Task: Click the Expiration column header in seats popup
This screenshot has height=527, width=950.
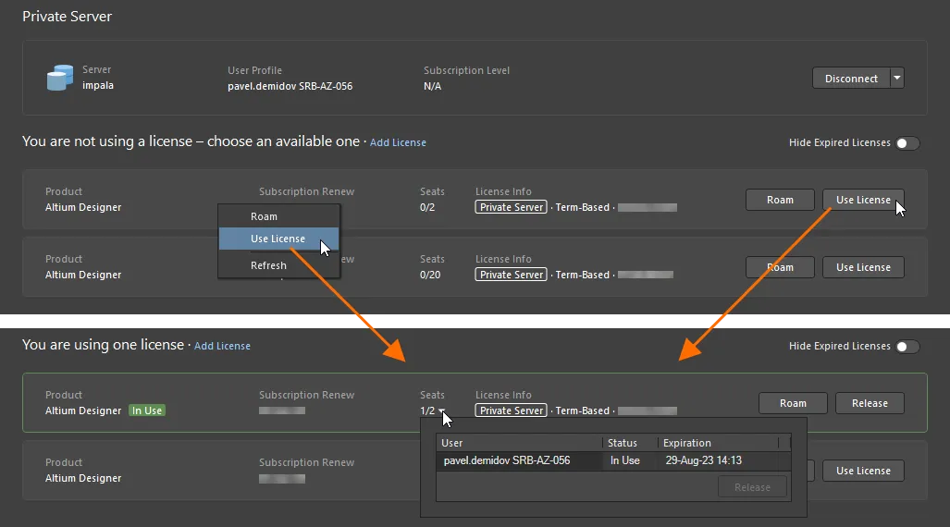Action: tap(718, 443)
